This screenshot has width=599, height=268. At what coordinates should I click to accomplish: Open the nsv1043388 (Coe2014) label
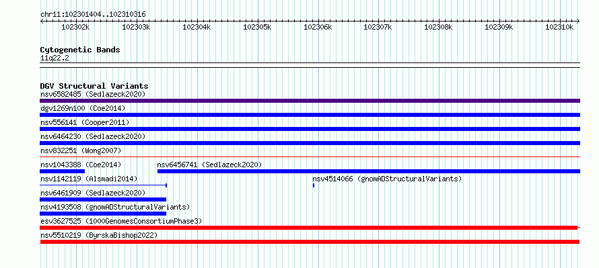click(81, 165)
